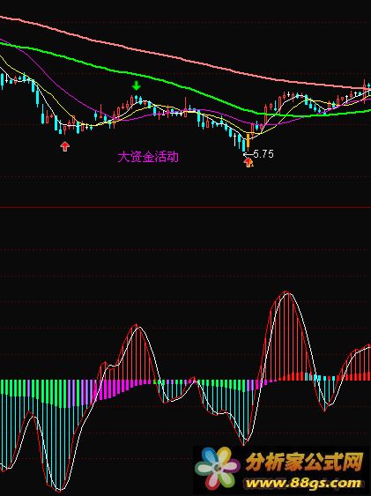Click the red up arrow near 5.75
The height and width of the screenshot is (496, 371).
point(249,163)
